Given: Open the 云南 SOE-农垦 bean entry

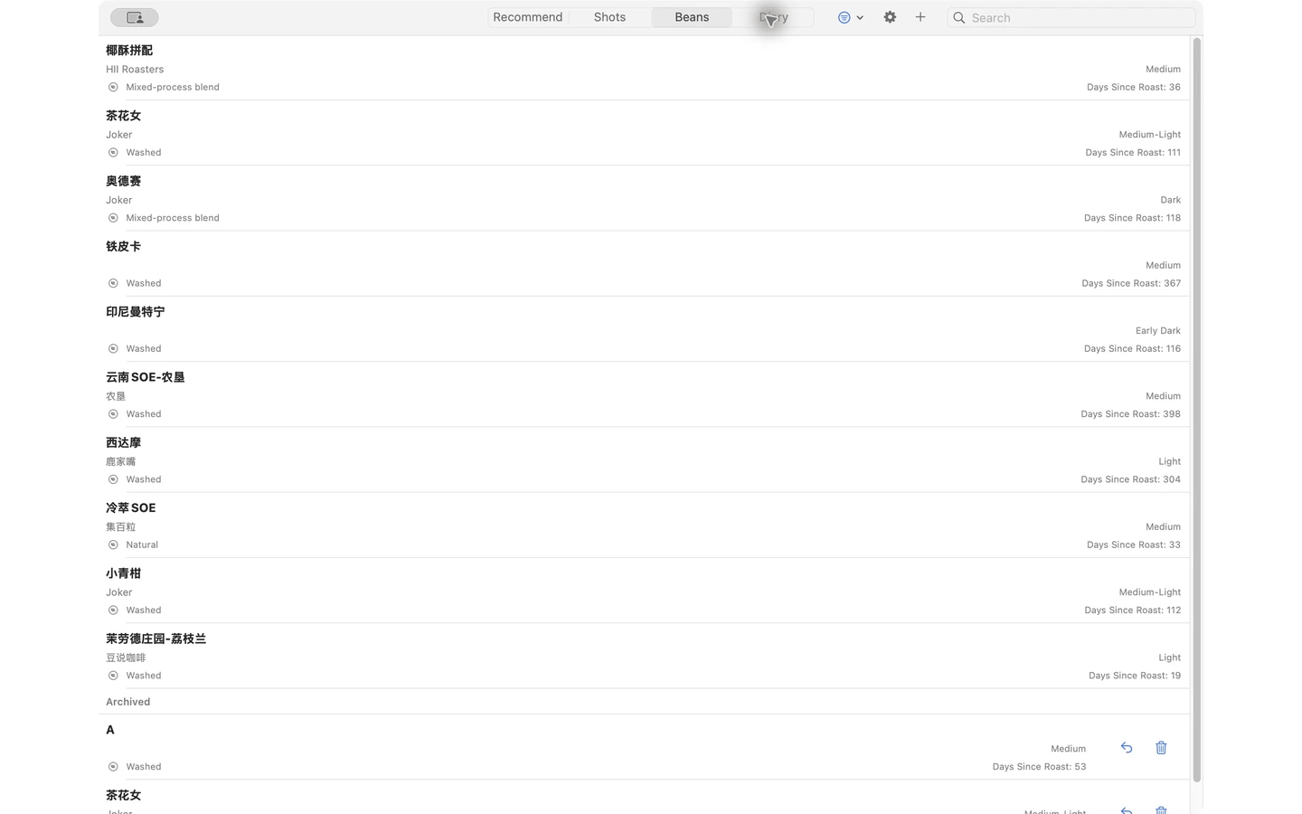Looking at the screenshot, I should click(644, 394).
